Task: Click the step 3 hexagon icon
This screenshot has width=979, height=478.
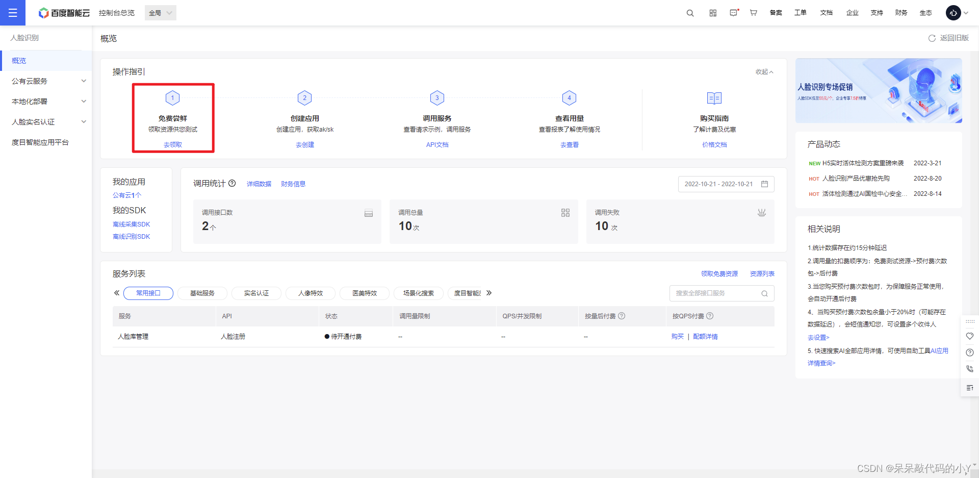Action: (437, 98)
